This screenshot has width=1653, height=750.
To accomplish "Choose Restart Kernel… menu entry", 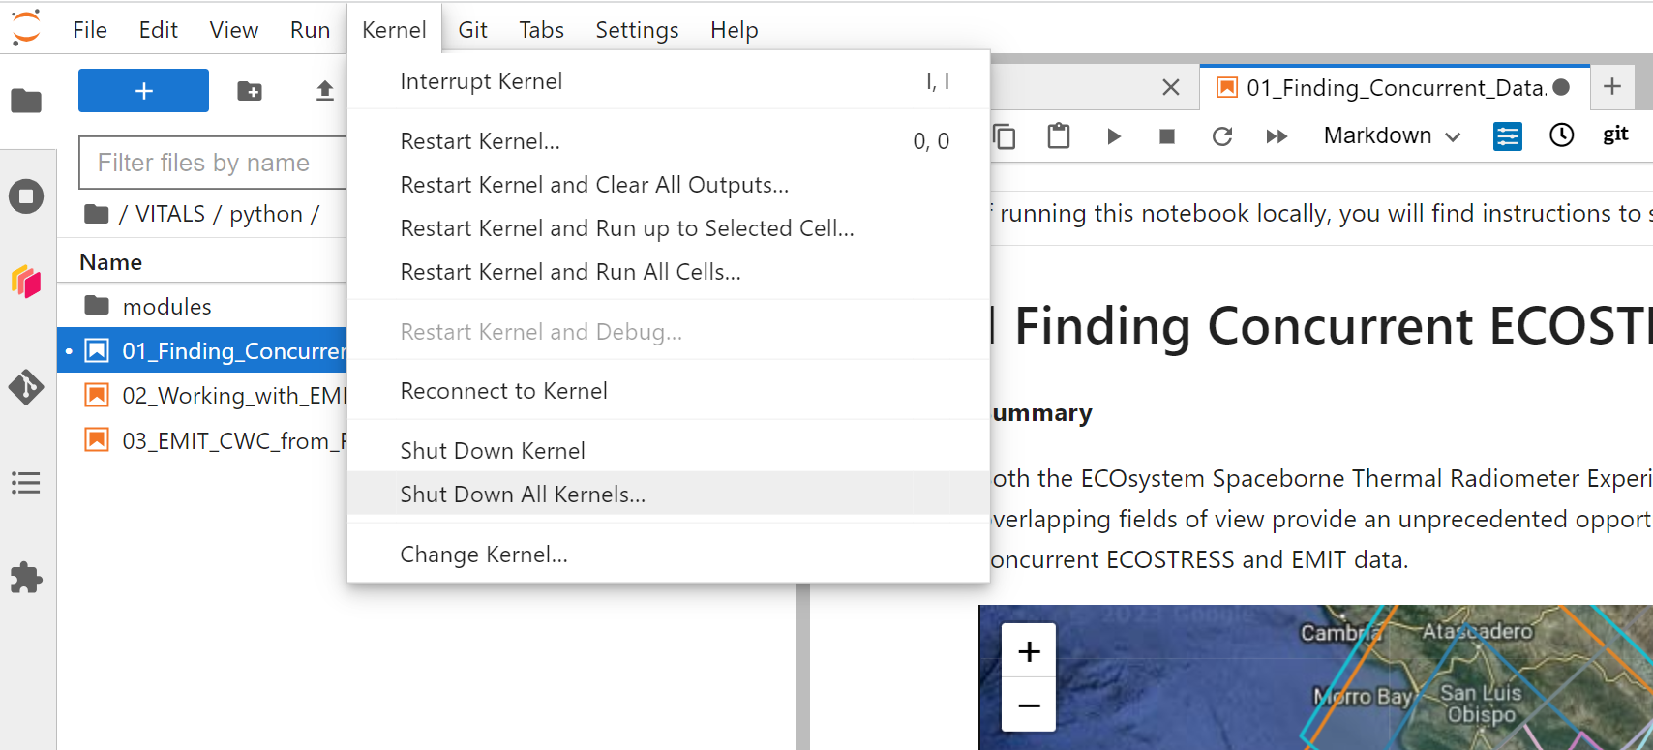I will (x=668, y=141).
